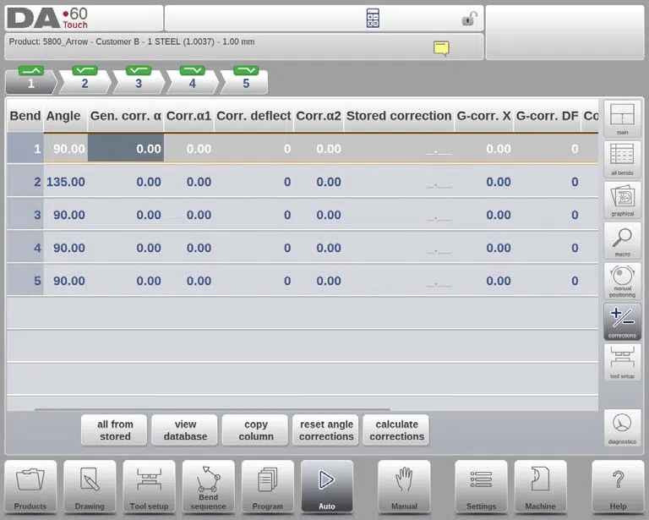Click angle 135.00 of bend 2
This screenshot has height=520, width=649.
click(x=65, y=182)
